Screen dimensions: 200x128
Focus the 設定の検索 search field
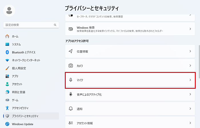point(31,25)
